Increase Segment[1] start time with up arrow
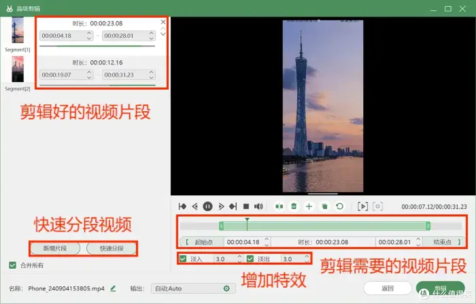This screenshot has height=304, width=476. pos(89,33)
